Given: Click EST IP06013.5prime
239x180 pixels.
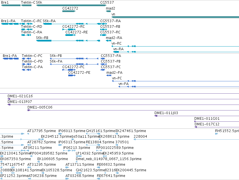Looking at the screenshot, I should (72, 131).
